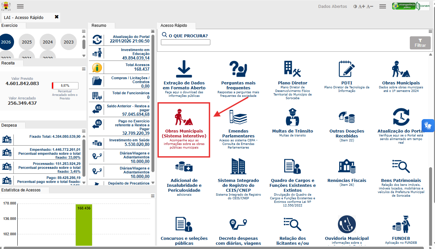Image resolution: width=435 pixels, height=249 pixels.
Task: Open the PDTI notepad icon
Action: (x=346, y=69)
